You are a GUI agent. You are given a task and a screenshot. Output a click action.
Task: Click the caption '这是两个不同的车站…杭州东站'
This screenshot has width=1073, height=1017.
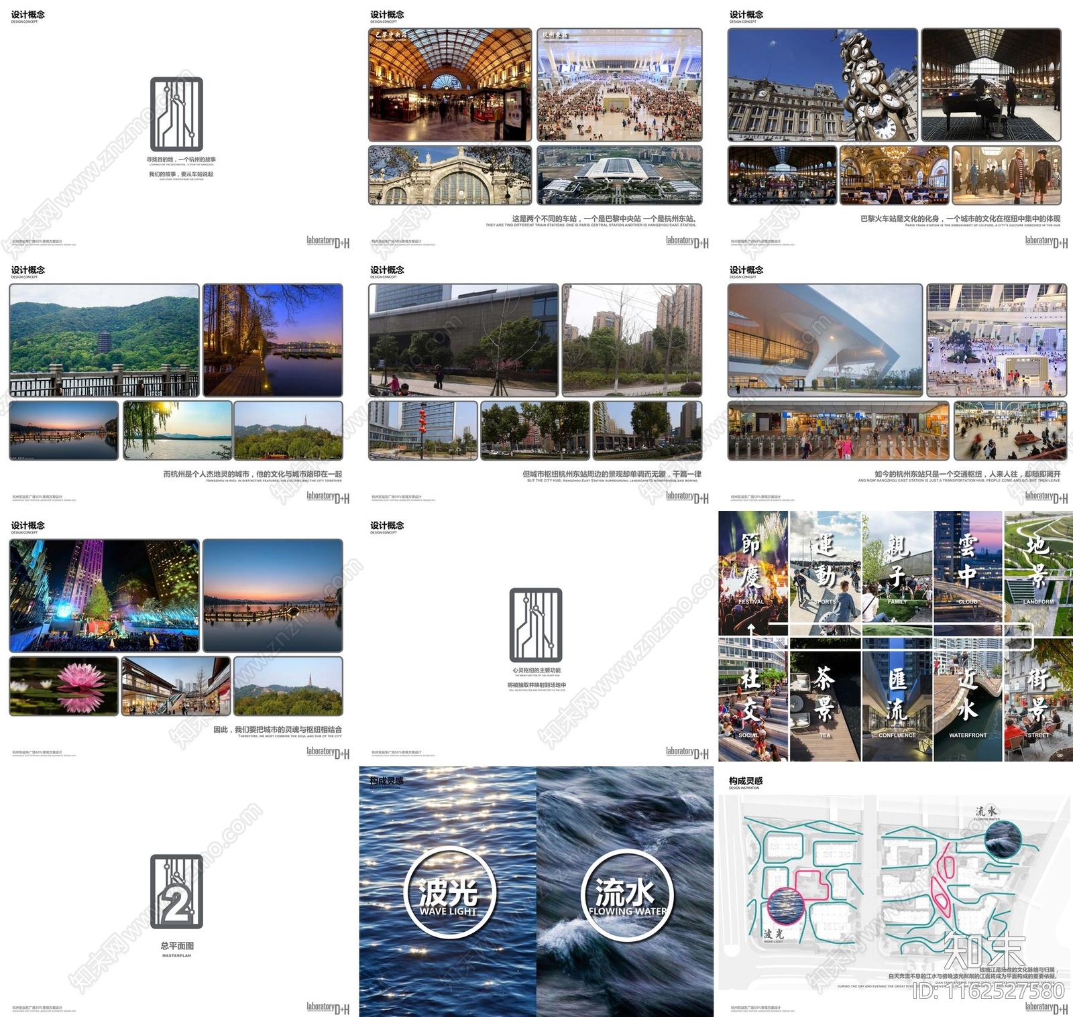pos(604,219)
